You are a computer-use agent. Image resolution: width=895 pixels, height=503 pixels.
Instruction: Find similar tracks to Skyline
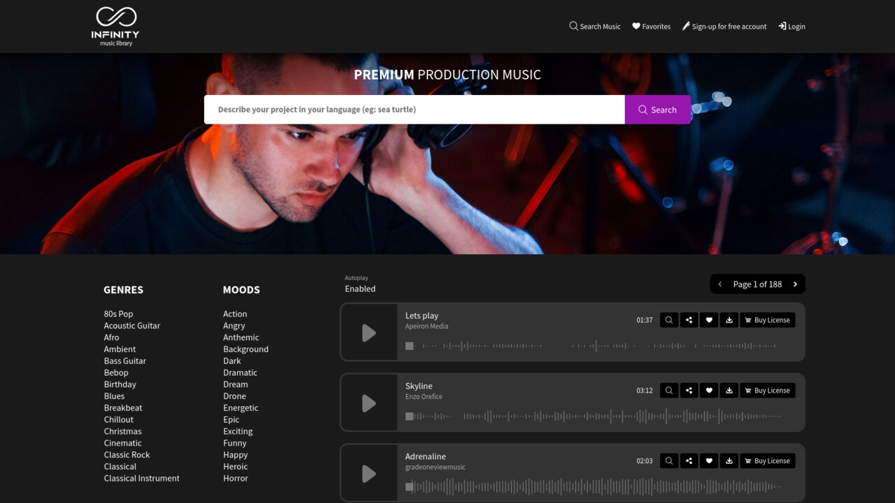[669, 391]
